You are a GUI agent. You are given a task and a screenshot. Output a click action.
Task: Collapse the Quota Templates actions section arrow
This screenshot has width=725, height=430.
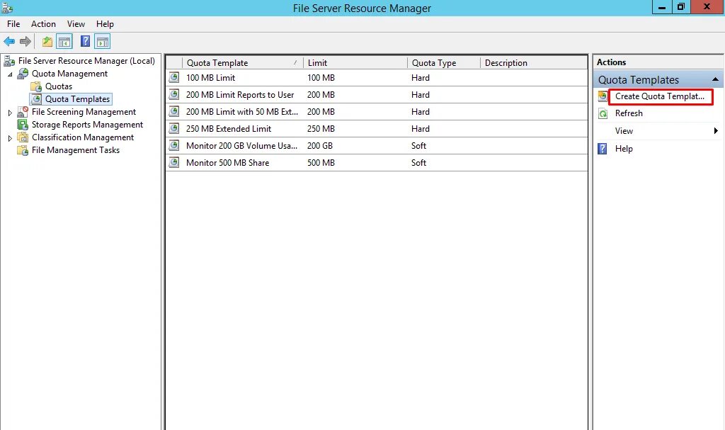click(x=715, y=79)
